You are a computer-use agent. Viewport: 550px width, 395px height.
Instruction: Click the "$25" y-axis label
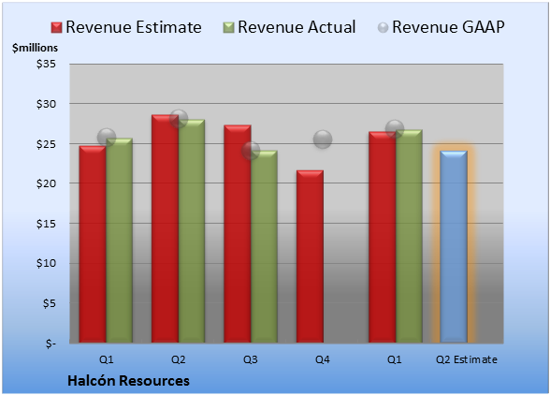pos(46,144)
